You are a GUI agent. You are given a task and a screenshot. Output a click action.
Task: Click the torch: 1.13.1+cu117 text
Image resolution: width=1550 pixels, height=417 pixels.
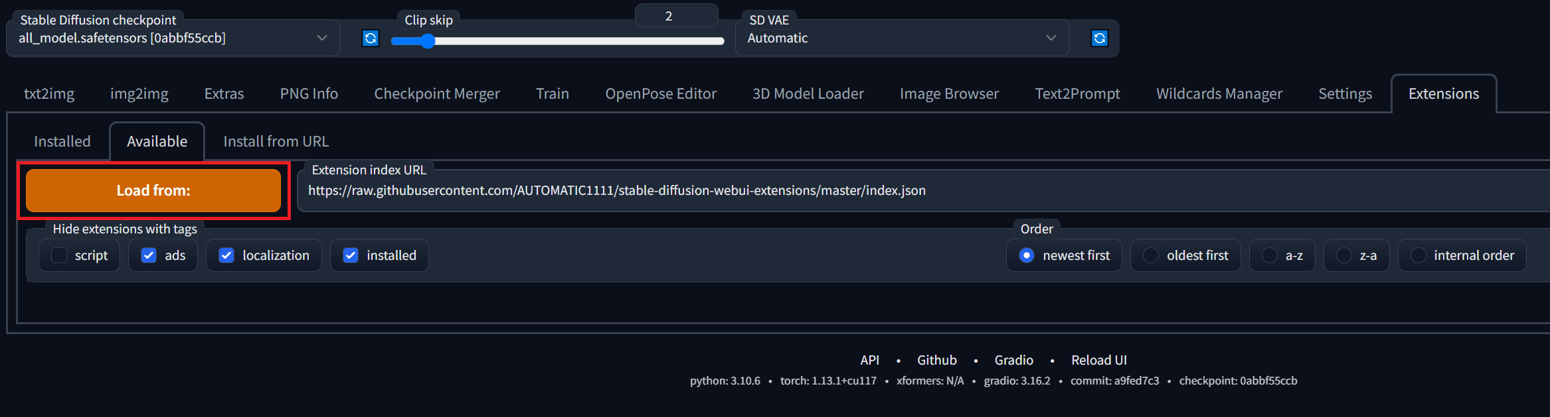pos(828,381)
